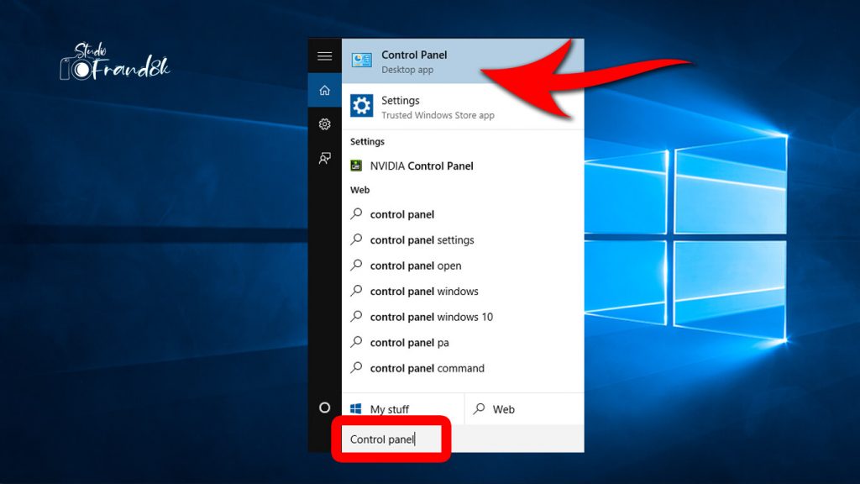Select the Settings section header
Viewport: 860px width, 484px height.
click(x=367, y=141)
